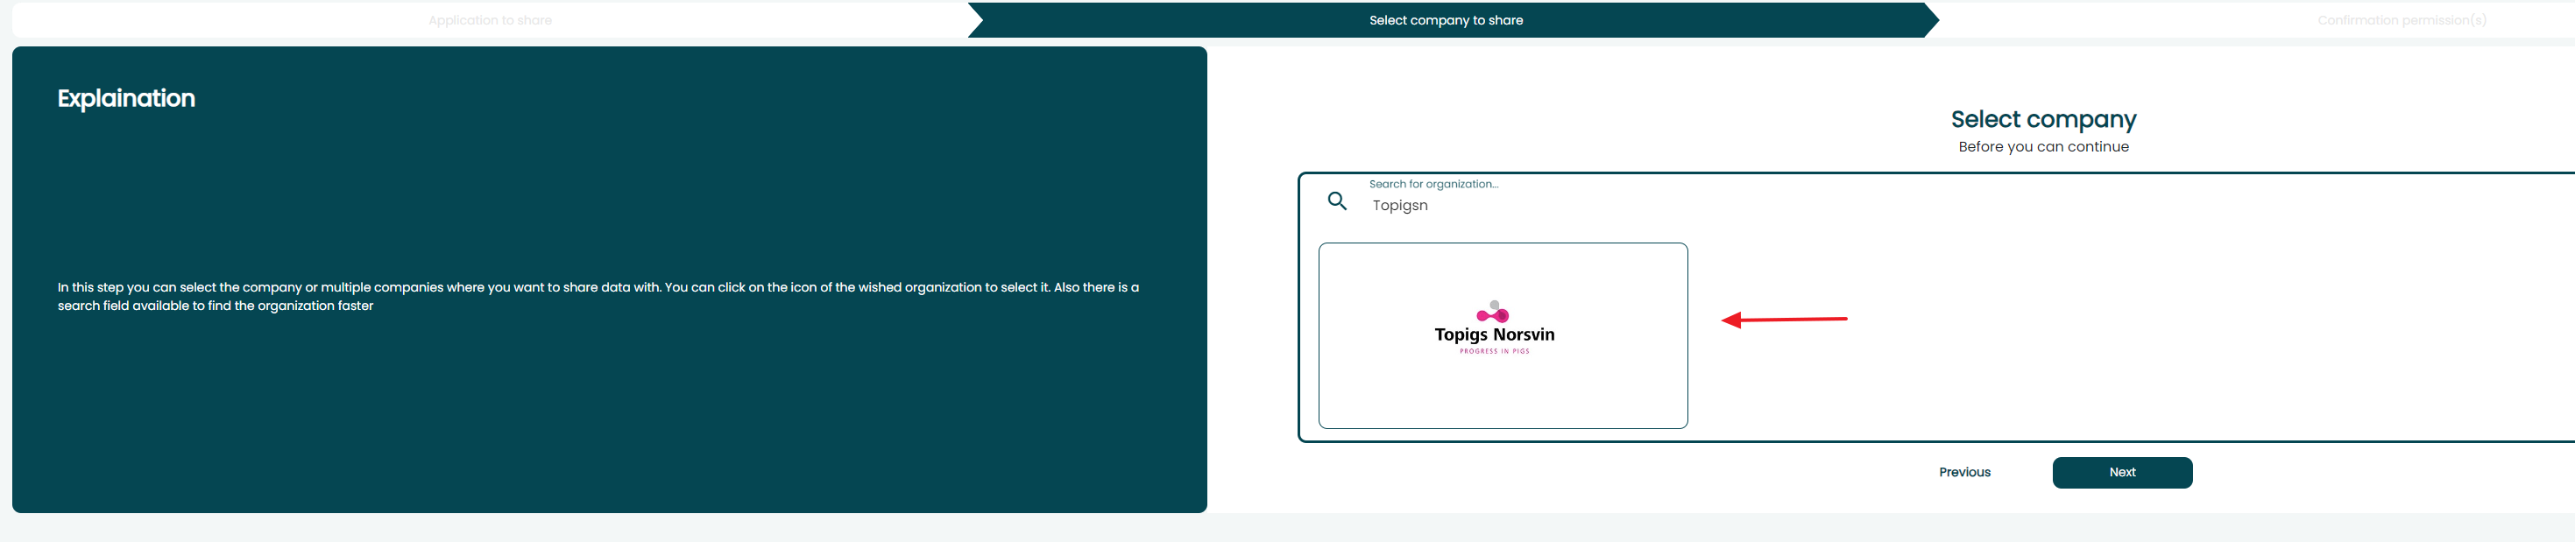Click the explanation paragraph about selecting companies
This screenshot has height=542, width=2575.
[598, 297]
